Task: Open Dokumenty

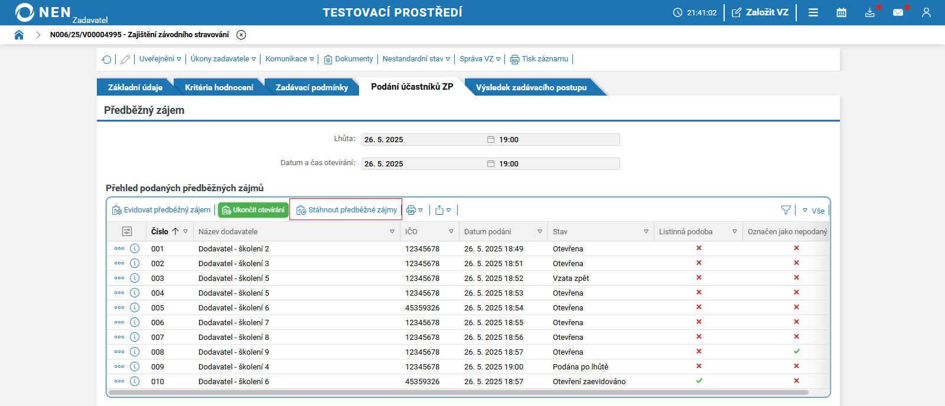Action: pyautogui.click(x=348, y=59)
